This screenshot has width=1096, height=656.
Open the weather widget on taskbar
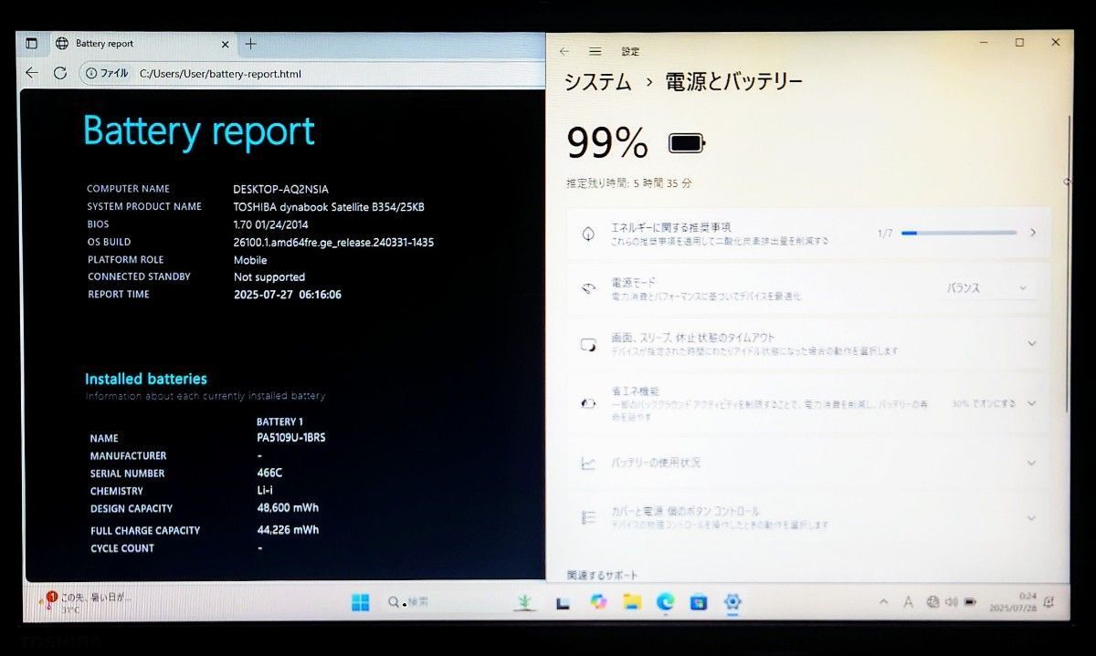click(x=84, y=602)
